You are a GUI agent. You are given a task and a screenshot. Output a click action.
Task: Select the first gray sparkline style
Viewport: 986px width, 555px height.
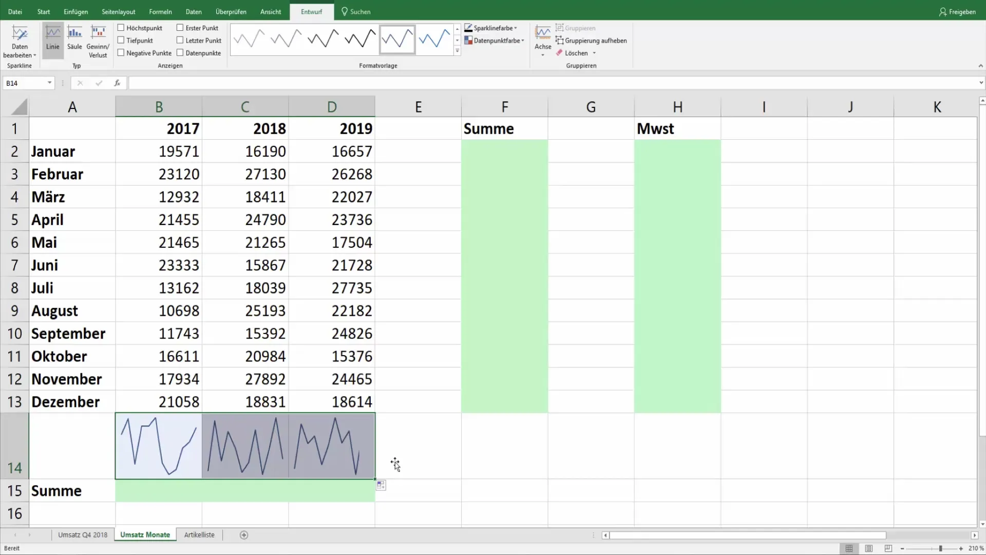tap(249, 39)
